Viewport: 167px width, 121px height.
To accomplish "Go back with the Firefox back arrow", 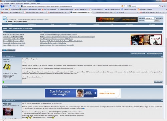I will (2, 6).
